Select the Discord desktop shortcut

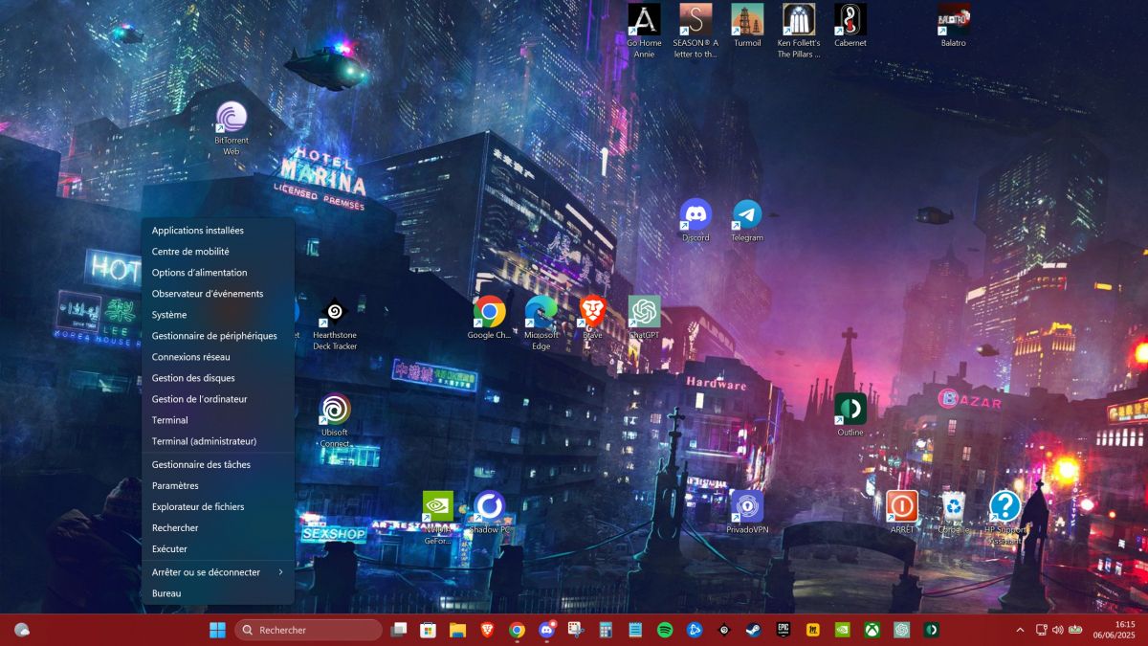pos(695,220)
